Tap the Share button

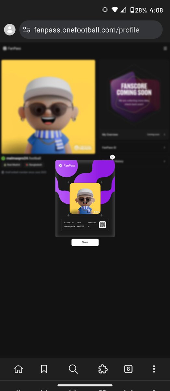pos(85,242)
